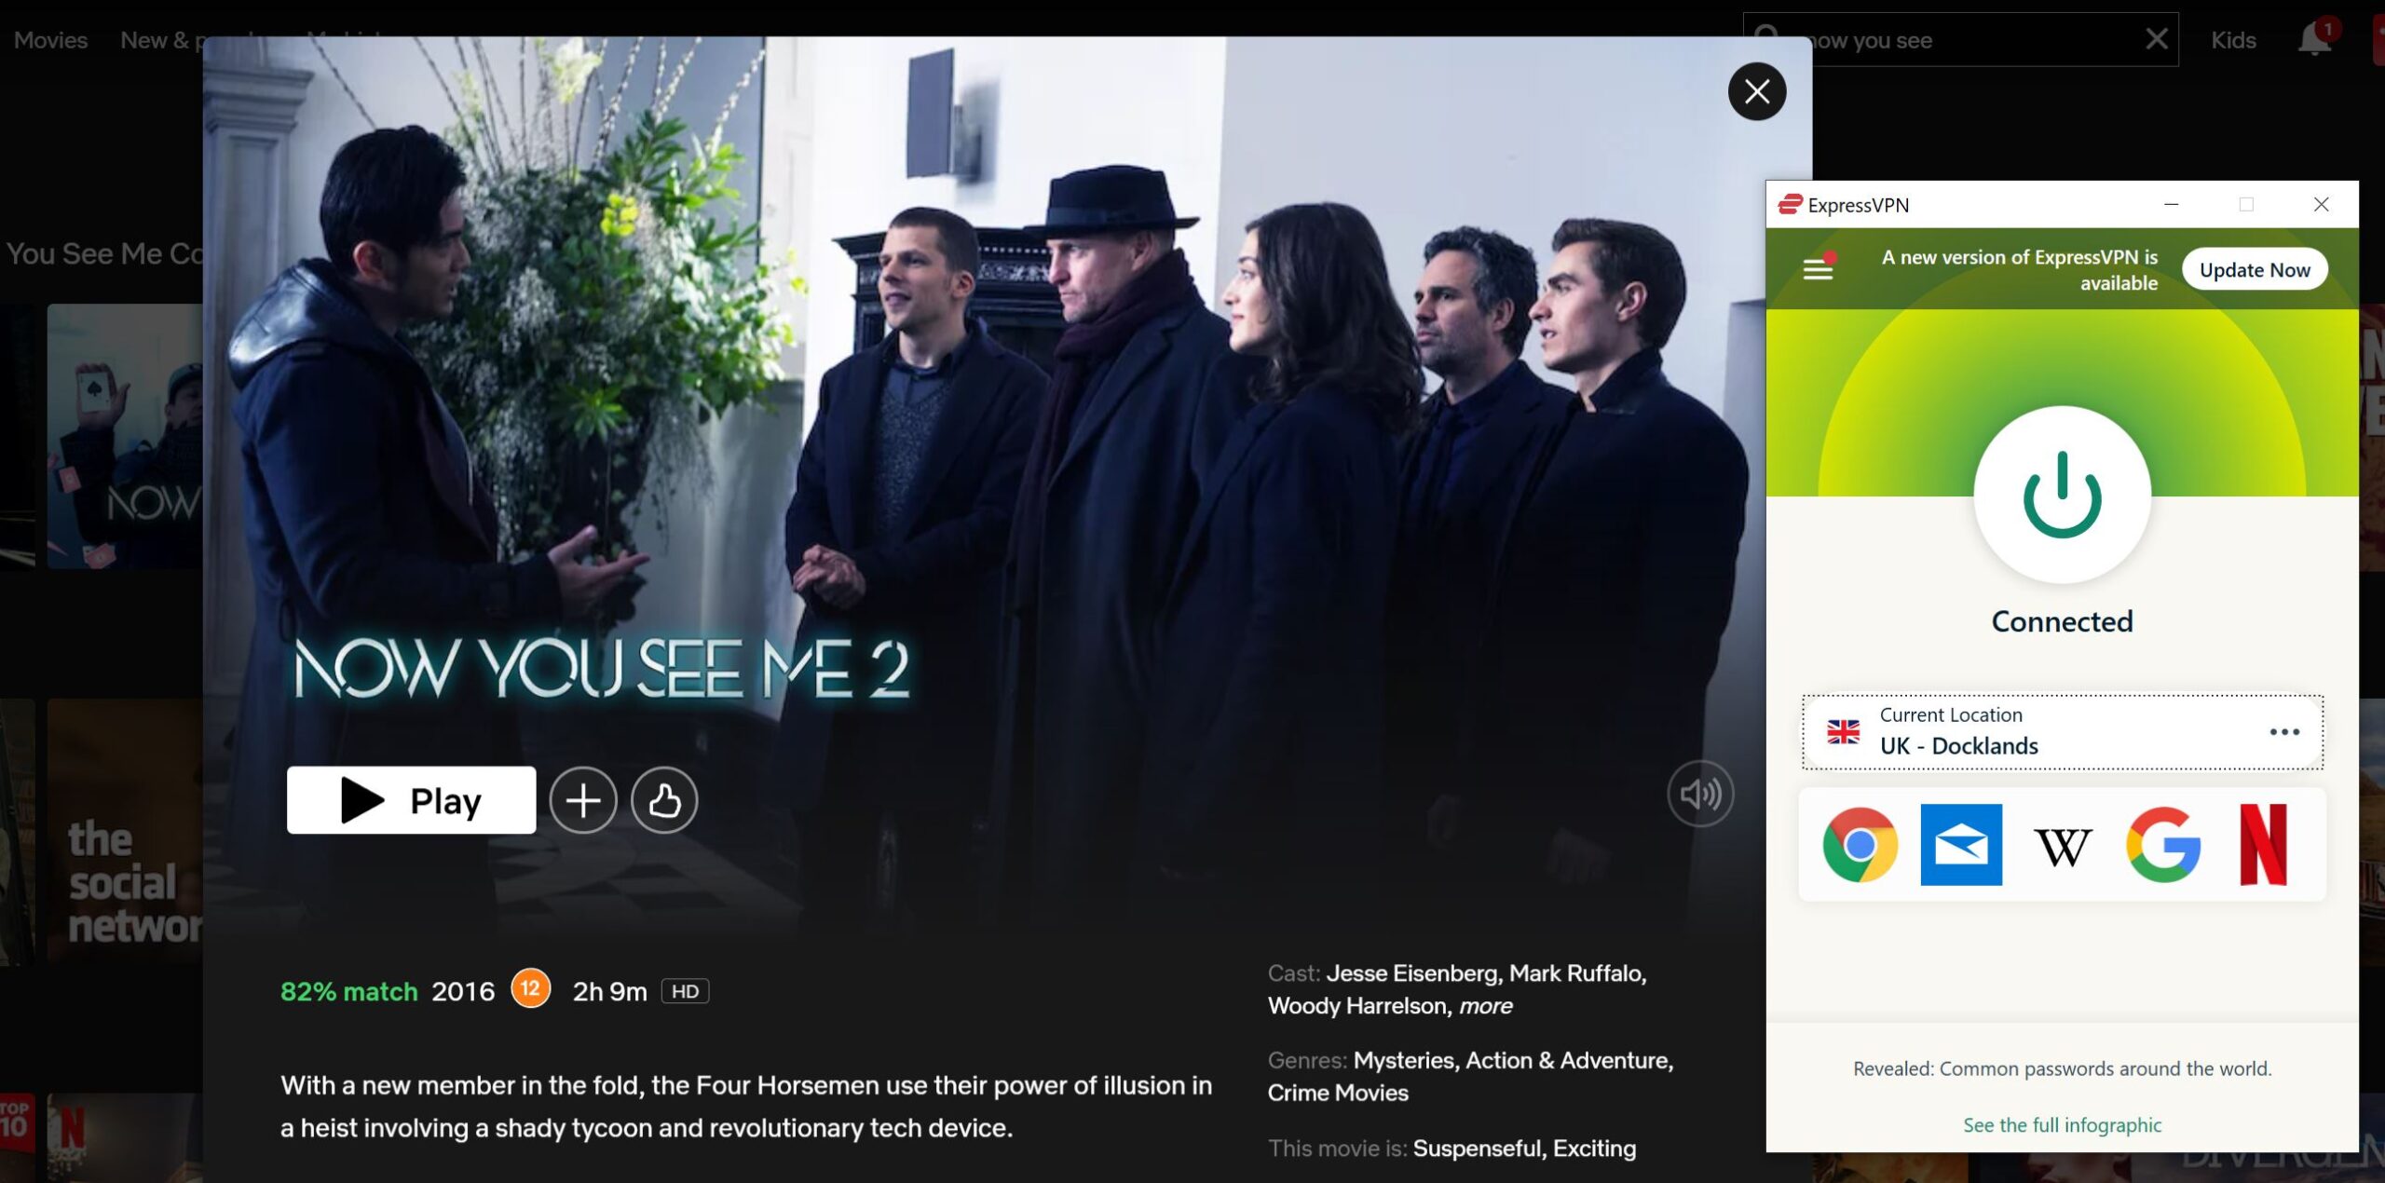The width and height of the screenshot is (2385, 1183).
Task: Open the Netflix shortcut in ExpressVPN
Action: (2263, 845)
